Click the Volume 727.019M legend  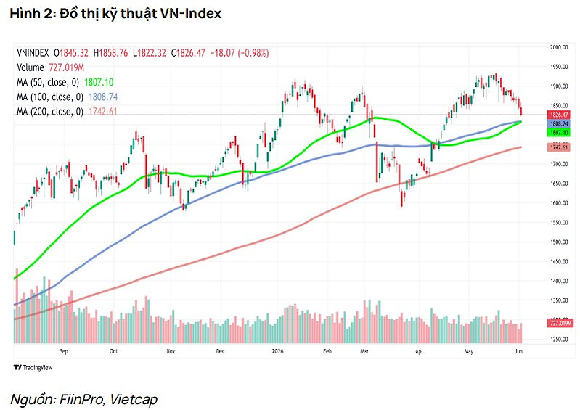point(50,67)
